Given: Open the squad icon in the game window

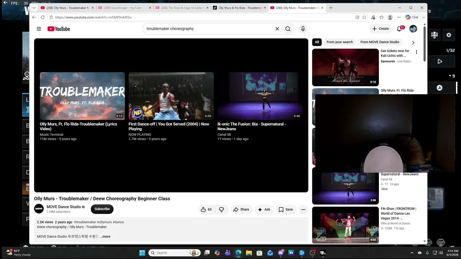Looking at the screenshot, I should pyautogui.click(x=434, y=35).
